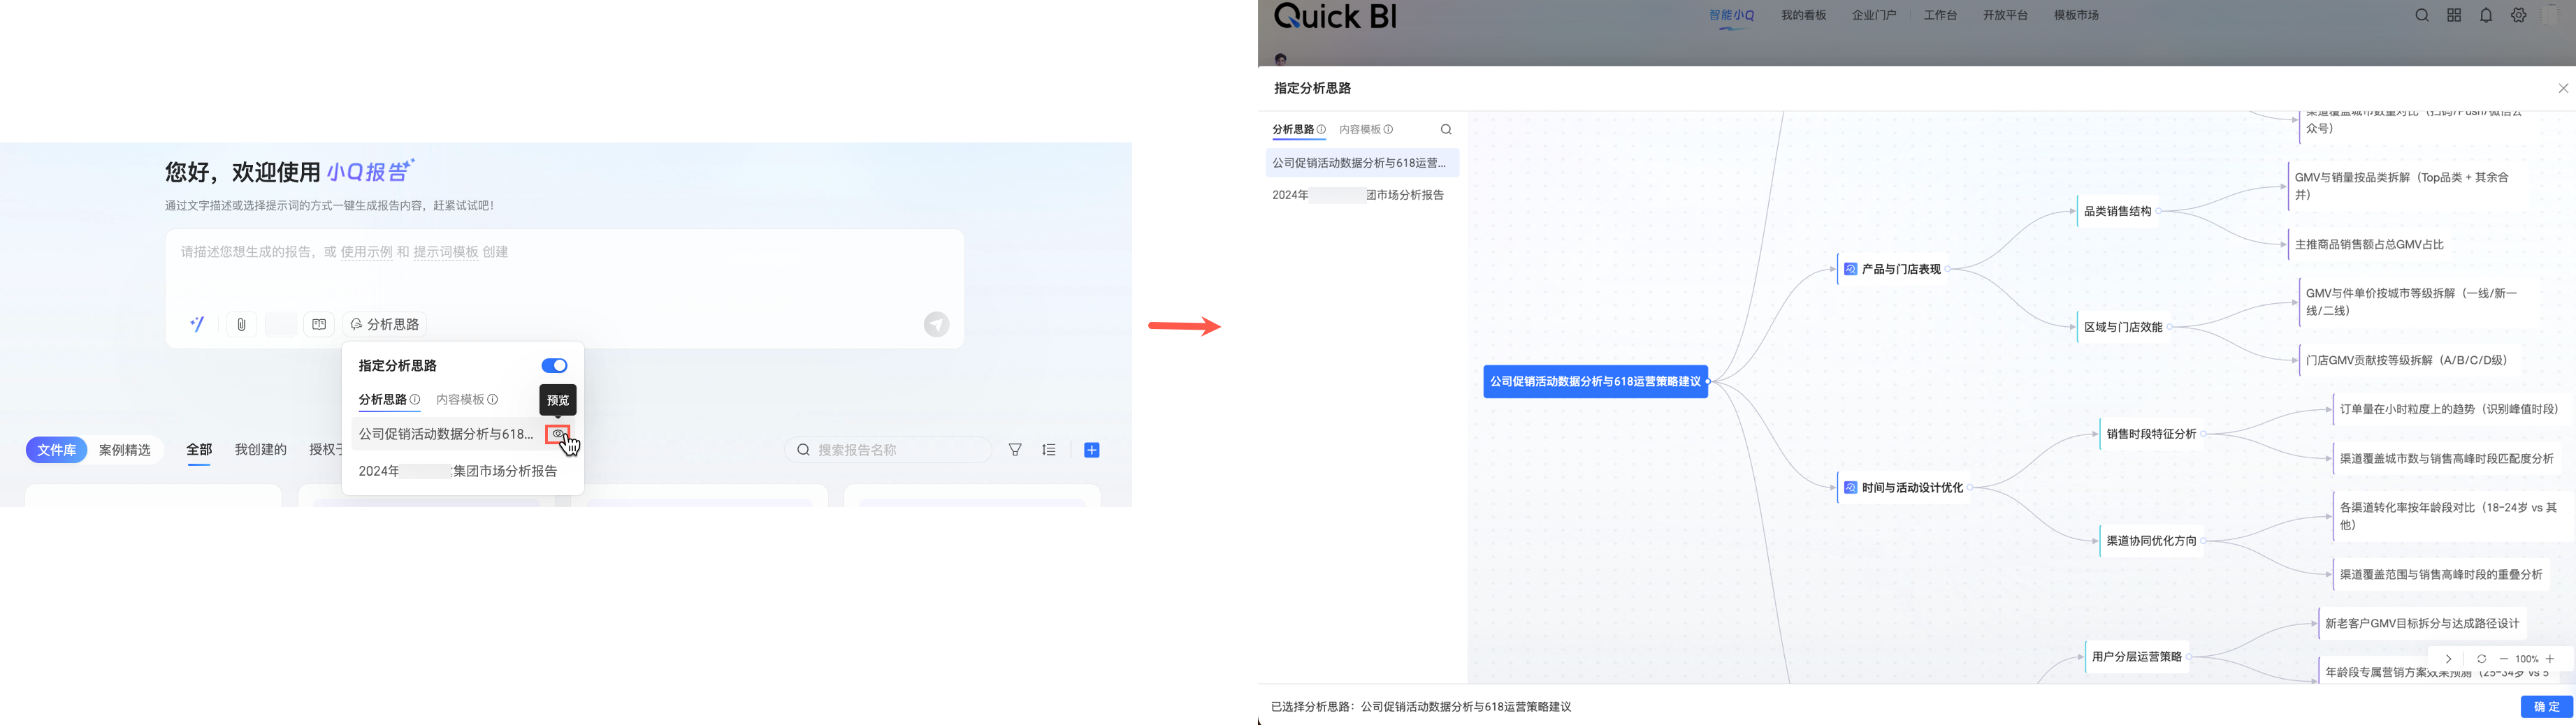Click the 提示词模板 link

tap(446, 252)
